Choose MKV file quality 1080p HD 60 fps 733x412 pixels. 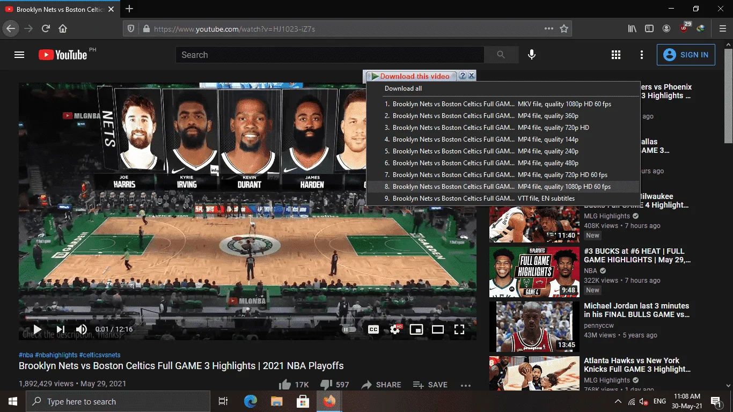pos(503,104)
